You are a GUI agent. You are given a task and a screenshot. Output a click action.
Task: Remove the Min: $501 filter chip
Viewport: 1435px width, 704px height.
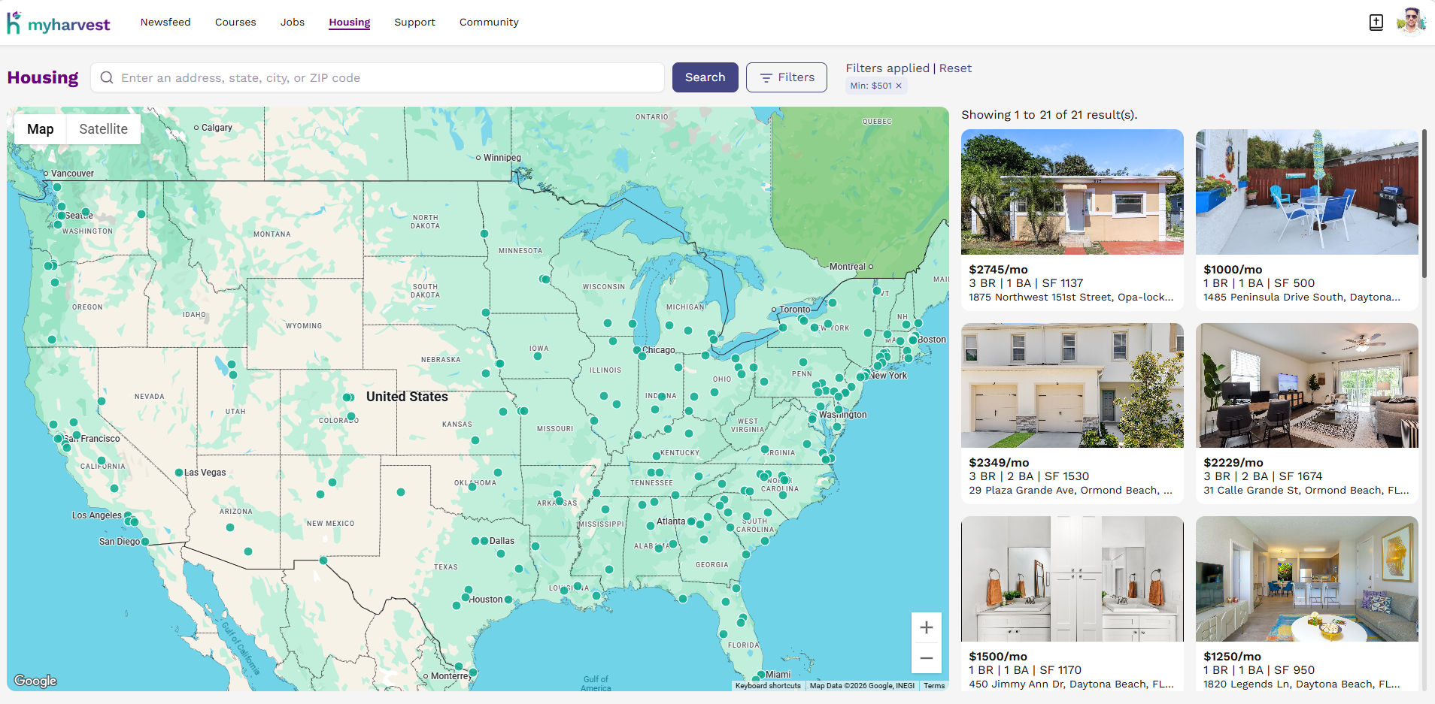(x=899, y=86)
